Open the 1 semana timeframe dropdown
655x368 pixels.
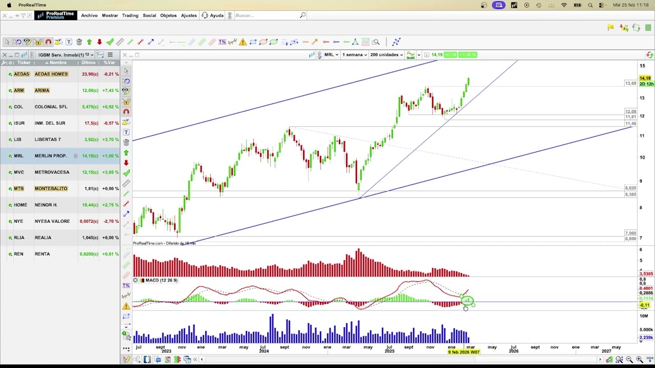coord(355,55)
